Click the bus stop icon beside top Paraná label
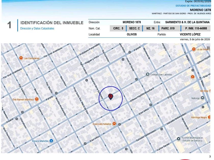Screen dimensions: 214x160 130,52
